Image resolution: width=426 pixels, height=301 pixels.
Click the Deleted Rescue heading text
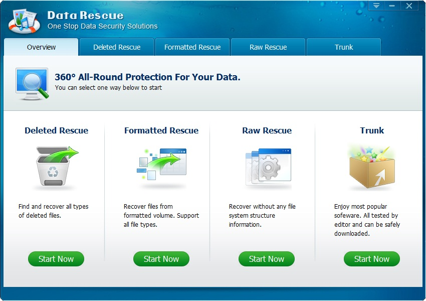pos(56,130)
